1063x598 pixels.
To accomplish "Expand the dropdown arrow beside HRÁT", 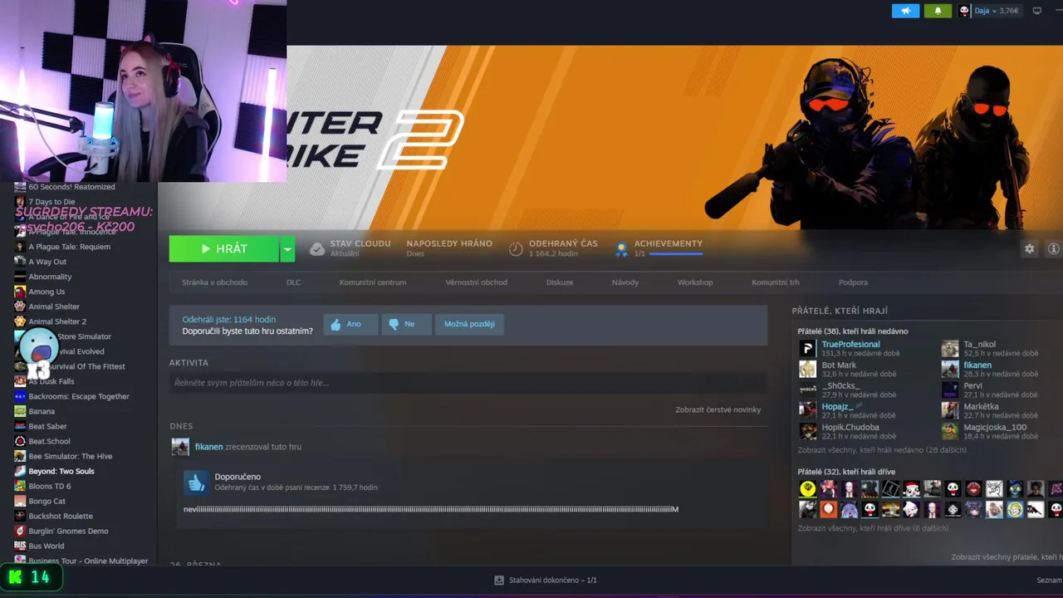I will click(287, 249).
